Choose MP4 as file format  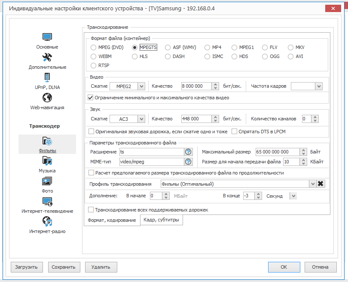[208, 47]
